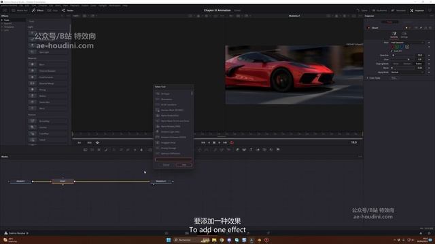Viewport: 435px width, 244px height.
Task: Open the Workspace menu
Action: tap(115, 5)
